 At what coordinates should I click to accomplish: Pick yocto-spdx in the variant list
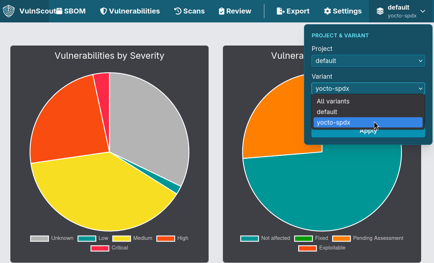click(x=368, y=122)
